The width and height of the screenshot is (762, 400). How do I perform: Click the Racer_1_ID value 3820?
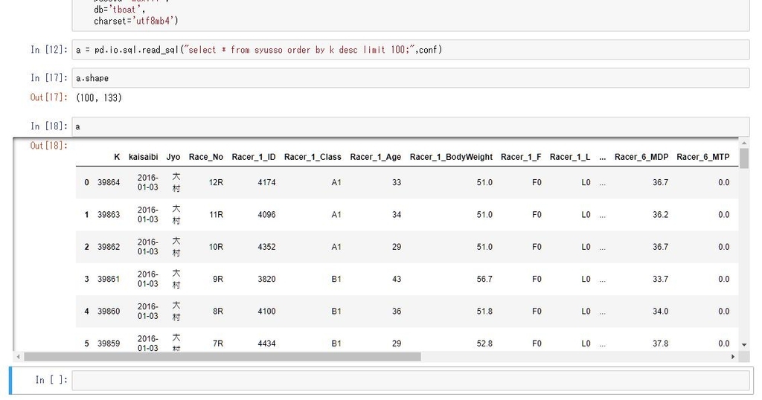267,279
